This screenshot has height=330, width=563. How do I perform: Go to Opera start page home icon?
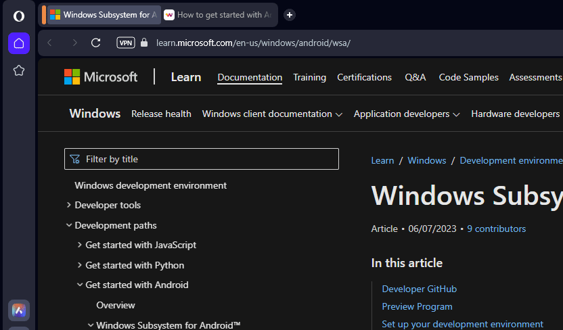pos(19,43)
